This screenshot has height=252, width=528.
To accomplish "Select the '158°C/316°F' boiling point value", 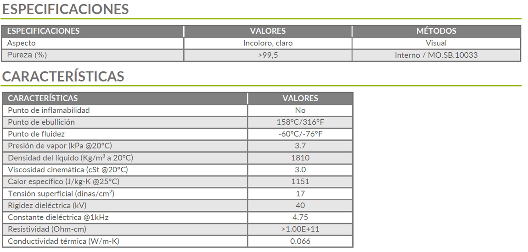I will pos(300,122).
